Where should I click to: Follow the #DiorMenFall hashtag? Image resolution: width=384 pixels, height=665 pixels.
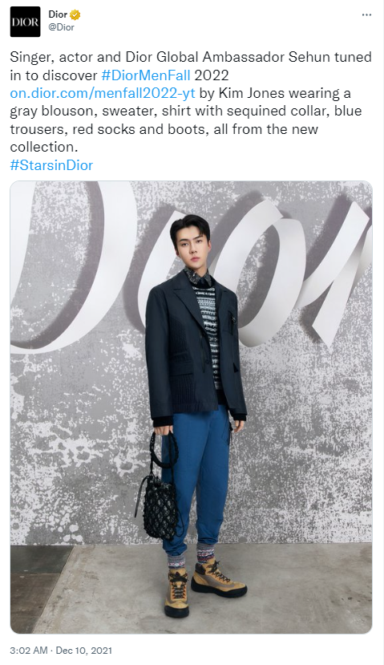point(146,75)
